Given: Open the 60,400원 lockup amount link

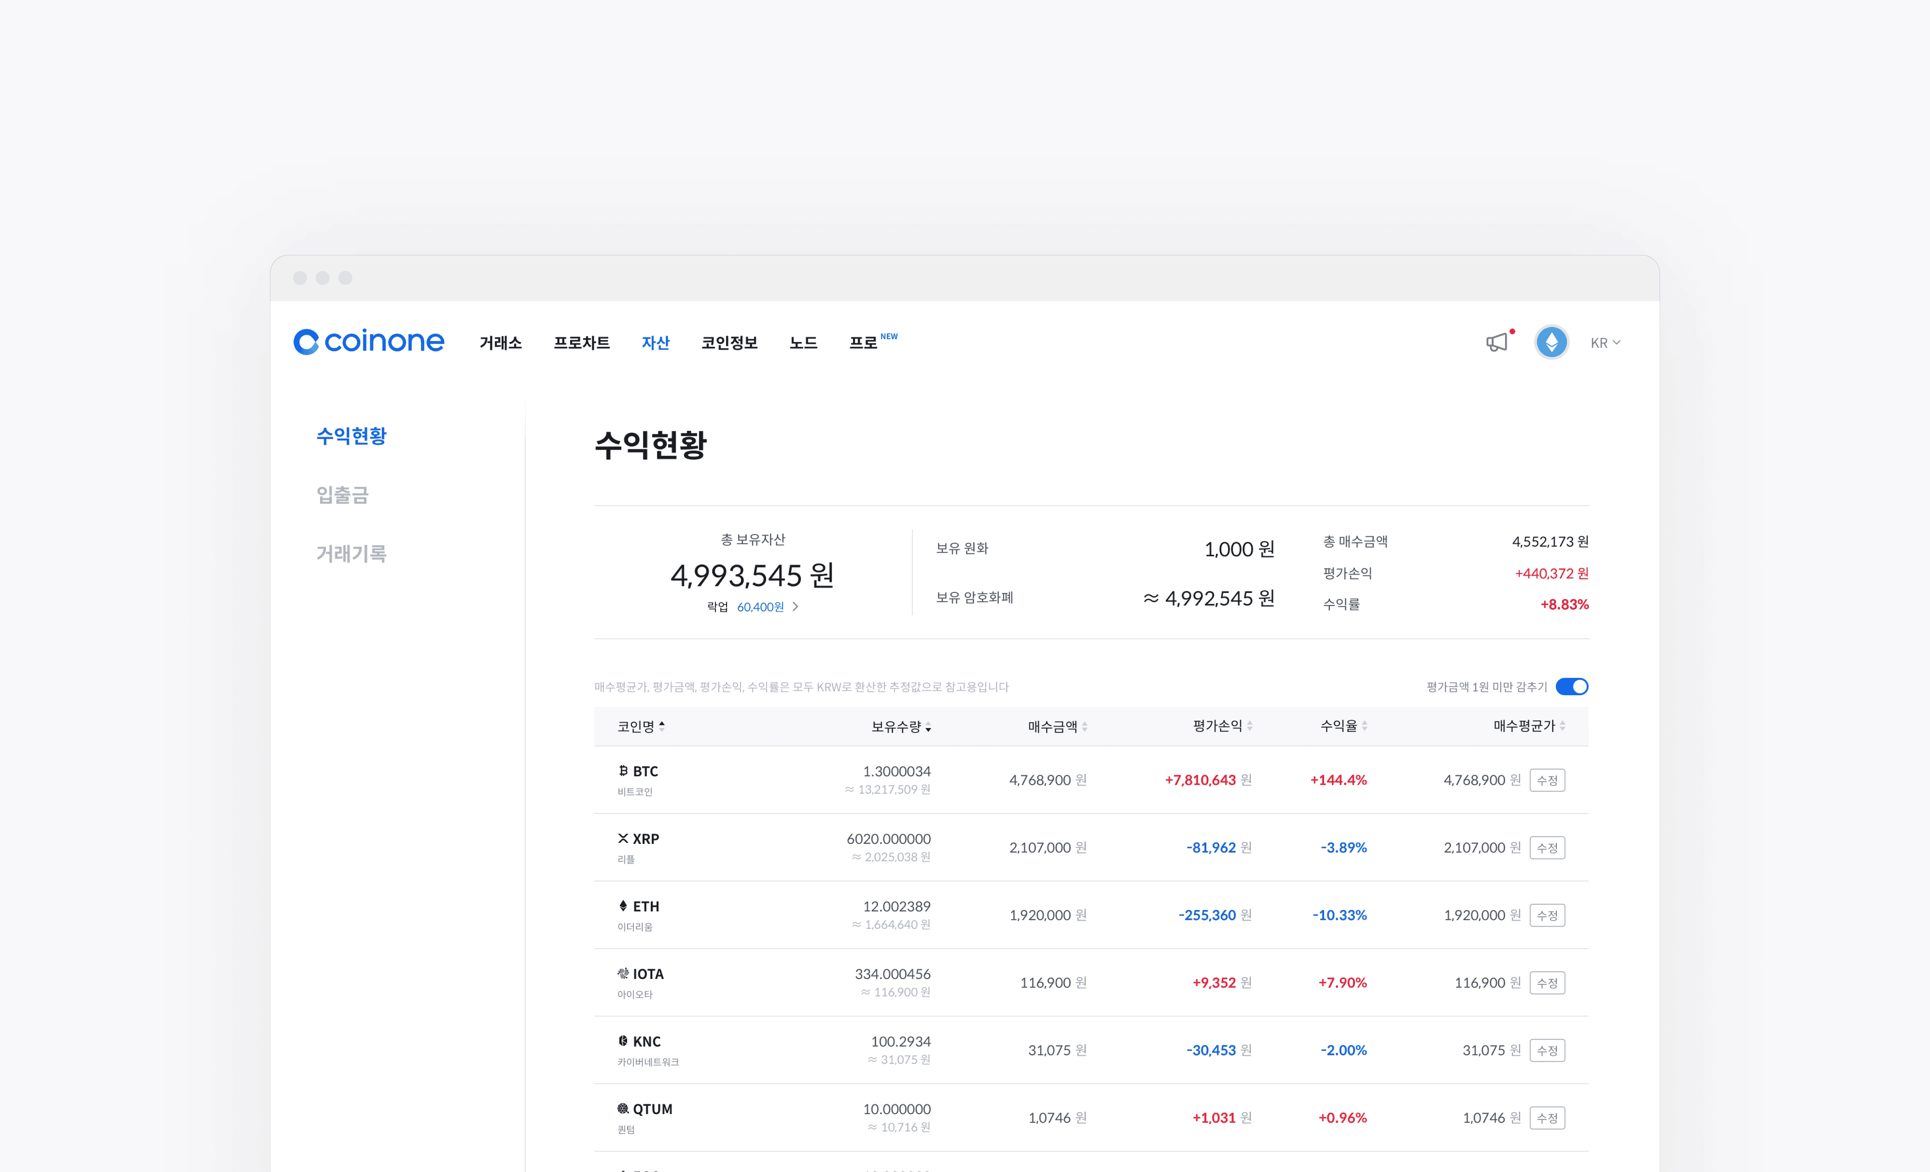Looking at the screenshot, I should point(760,607).
